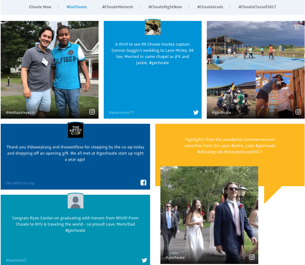Viewport: 305px width, 265px height.
Task: View the basketball court photo collage
Action: click(x=255, y=69)
